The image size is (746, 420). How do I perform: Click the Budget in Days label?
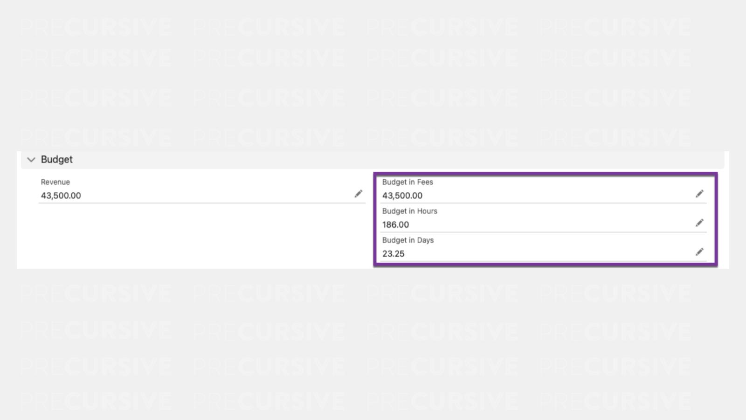point(408,240)
